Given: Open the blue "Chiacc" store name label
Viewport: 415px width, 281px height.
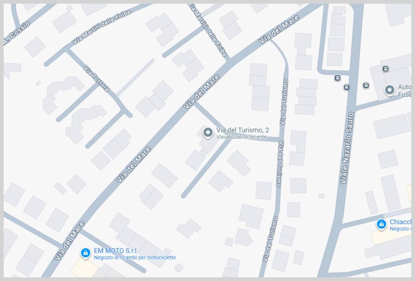Looking at the screenshot, I should coord(400,222).
